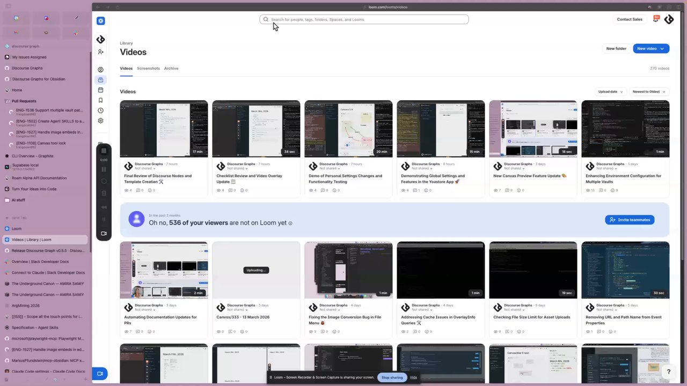
Task: Open the Upload date sort dropdown
Action: (610, 92)
